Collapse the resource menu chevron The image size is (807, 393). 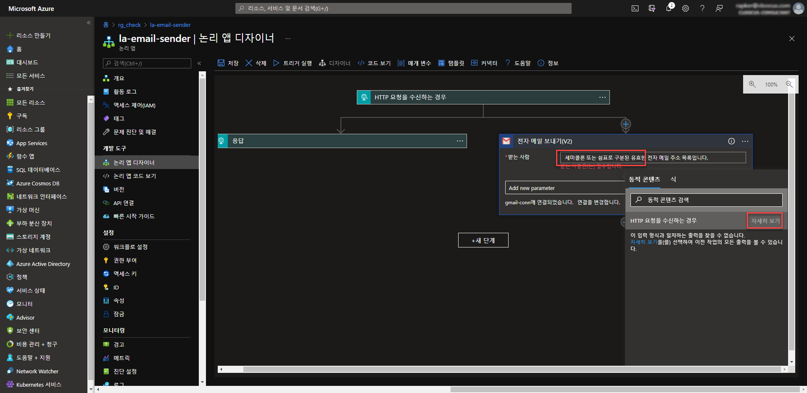click(199, 63)
